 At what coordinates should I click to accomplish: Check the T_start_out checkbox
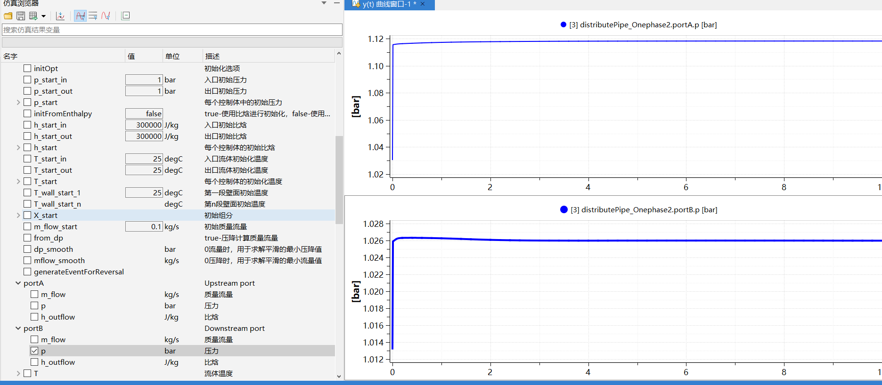pos(27,170)
